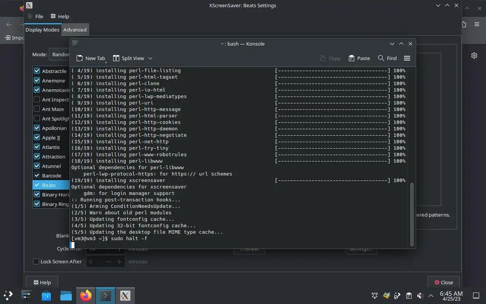Toggle the Atunnel screensaver checkbox
The image size is (486, 304).
click(37, 166)
